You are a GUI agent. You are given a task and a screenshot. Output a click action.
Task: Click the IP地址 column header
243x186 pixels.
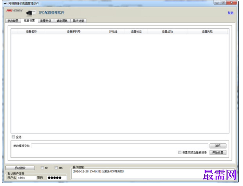coord(113,32)
